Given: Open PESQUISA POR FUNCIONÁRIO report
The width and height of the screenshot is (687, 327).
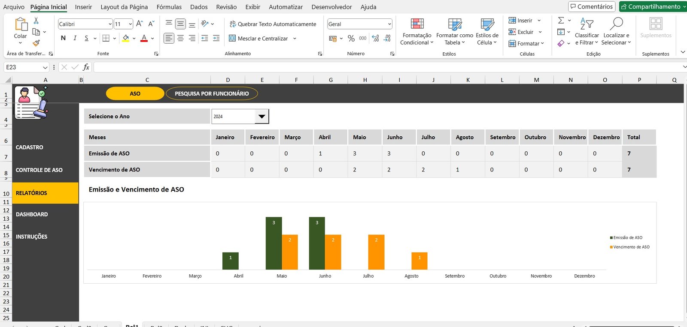Looking at the screenshot, I should tap(212, 93).
